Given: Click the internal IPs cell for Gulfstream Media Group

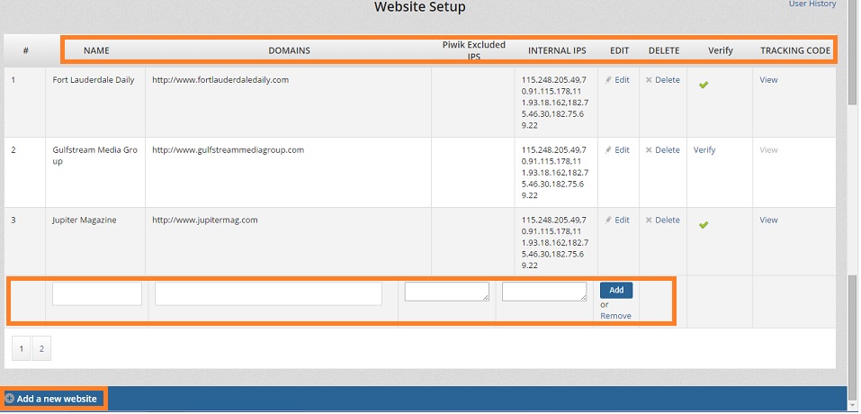Looking at the screenshot, I should (x=554, y=173).
